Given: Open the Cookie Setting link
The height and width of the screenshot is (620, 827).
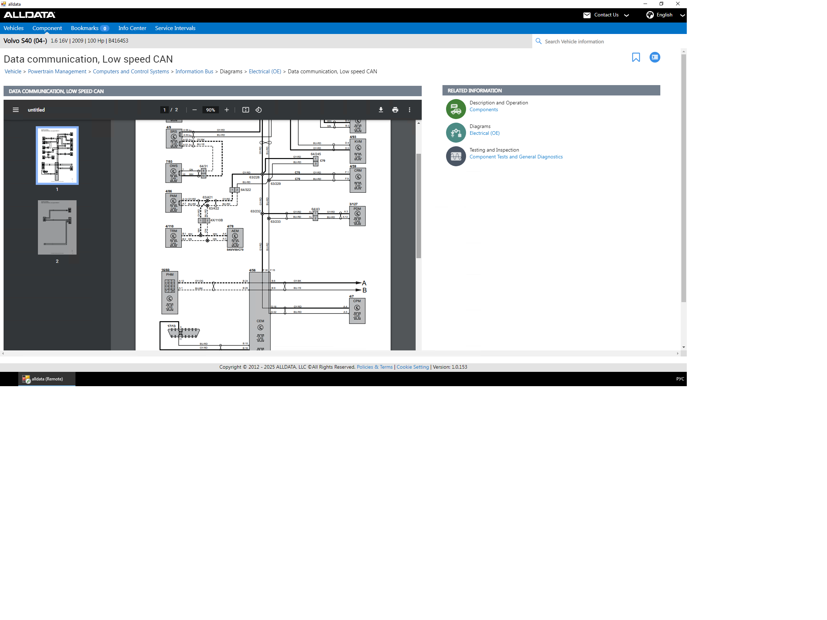Looking at the screenshot, I should pyautogui.click(x=413, y=367).
